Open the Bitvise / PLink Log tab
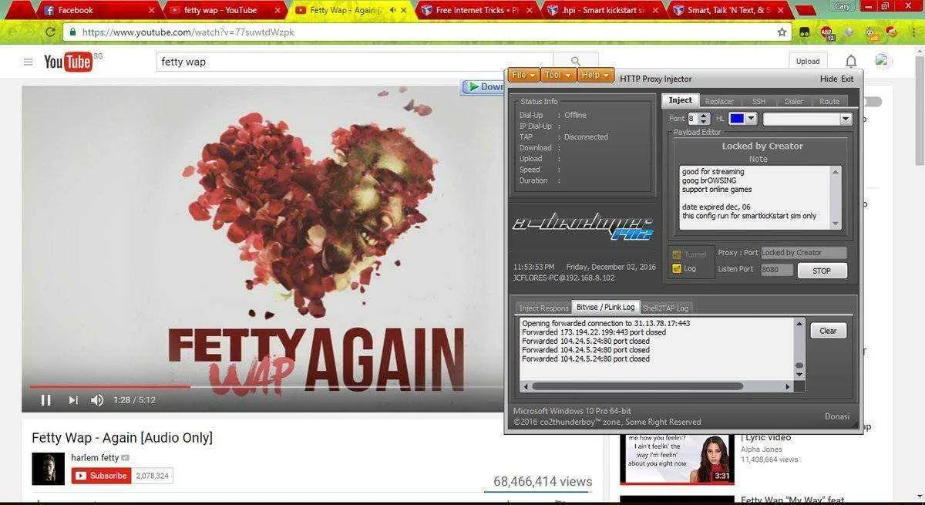The height and width of the screenshot is (505, 925). (605, 307)
